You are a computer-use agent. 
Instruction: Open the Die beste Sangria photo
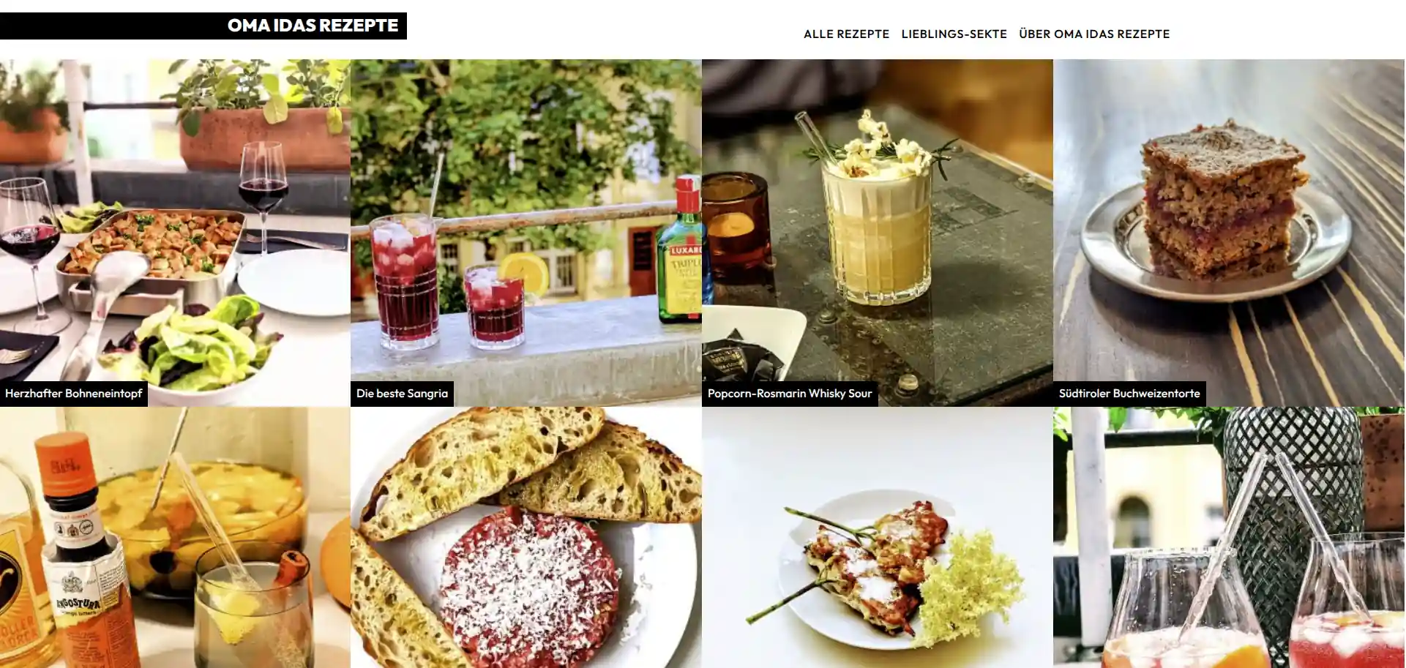click(526, 233)
